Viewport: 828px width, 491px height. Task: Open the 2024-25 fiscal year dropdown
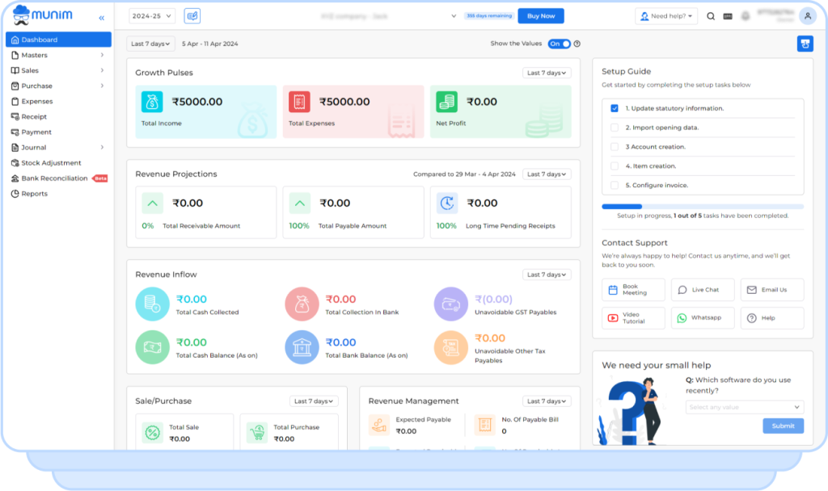pyautogui.click(x=151, y=15)
